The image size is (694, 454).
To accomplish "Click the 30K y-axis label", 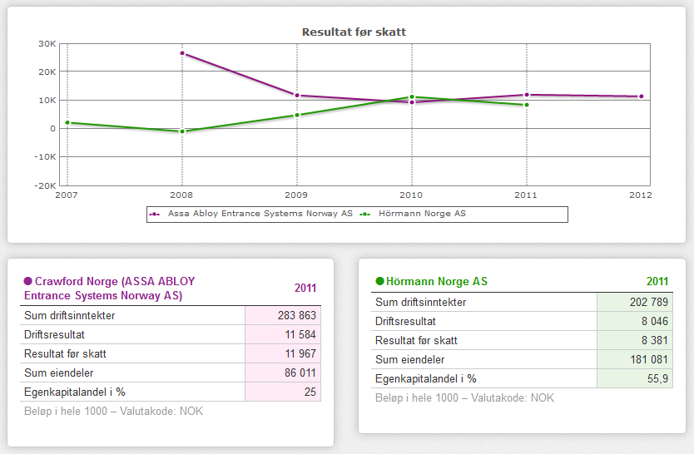I will point(47,44).
